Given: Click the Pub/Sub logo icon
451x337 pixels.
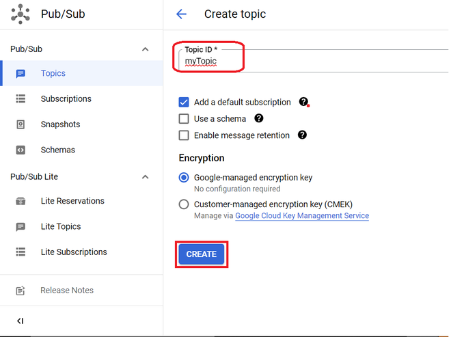Looking at the screenshot, I should (21, 14).
